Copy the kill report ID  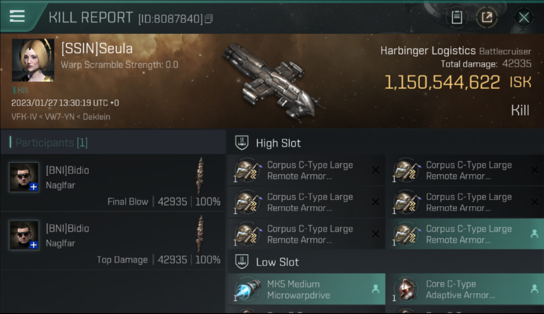point(209,19)
